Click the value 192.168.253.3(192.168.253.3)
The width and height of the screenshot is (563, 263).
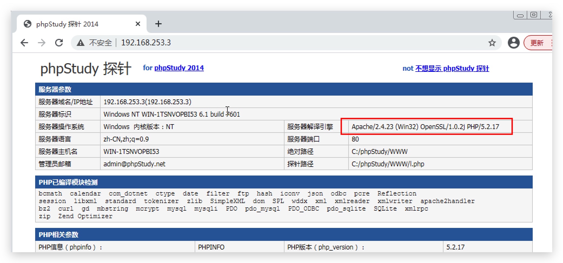(x=147, y=102)
